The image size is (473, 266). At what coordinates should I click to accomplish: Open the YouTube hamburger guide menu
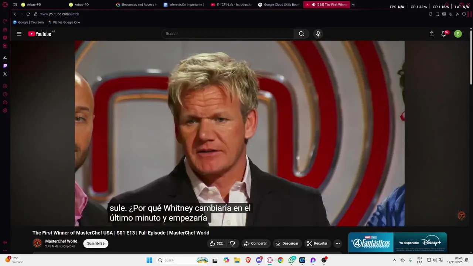[x=19, y=34]
